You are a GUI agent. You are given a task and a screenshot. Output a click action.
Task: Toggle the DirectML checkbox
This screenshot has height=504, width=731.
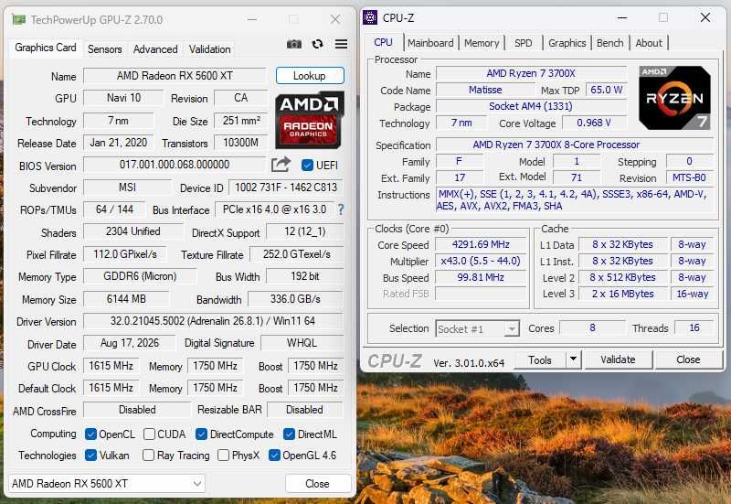[x=289, y=434]
